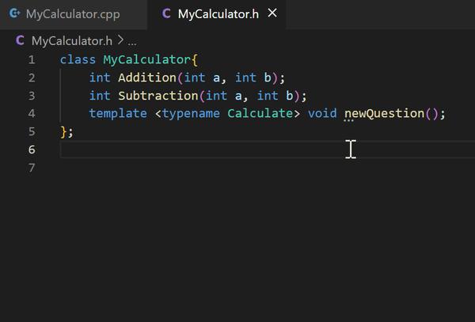Click the breadcrumb chevron separator

120,40
